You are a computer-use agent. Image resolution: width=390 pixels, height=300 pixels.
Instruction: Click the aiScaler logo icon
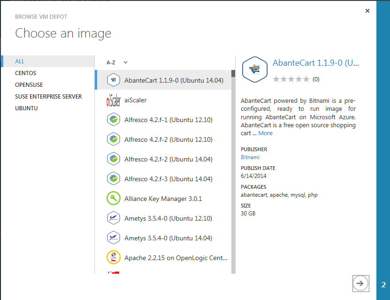pos(114,100)
